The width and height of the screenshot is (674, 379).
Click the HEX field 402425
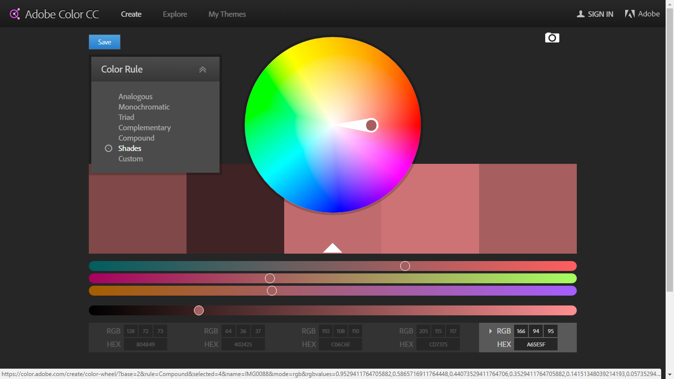coord(243,344)
